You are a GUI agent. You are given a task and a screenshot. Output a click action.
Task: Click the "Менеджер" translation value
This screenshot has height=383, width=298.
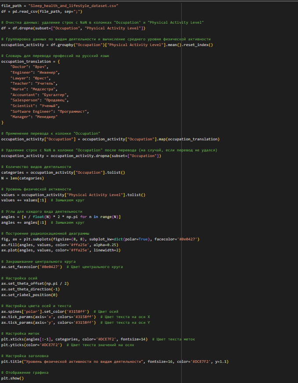(x=45, y=117)
